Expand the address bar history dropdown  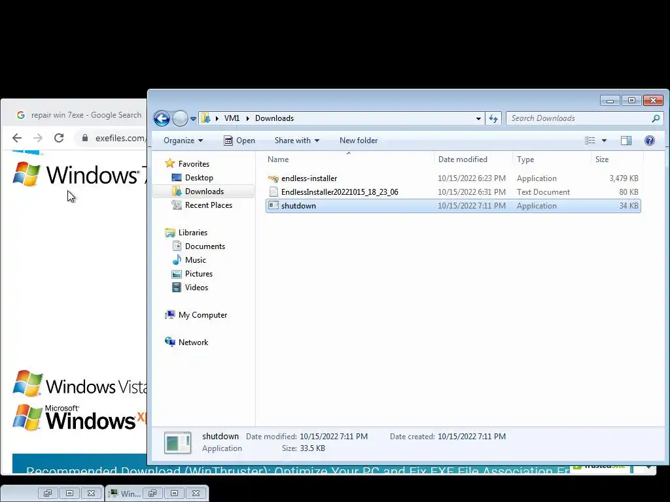tap(478, 119)
